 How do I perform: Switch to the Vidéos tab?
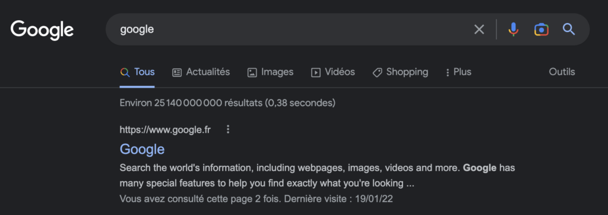pos(333,72)
